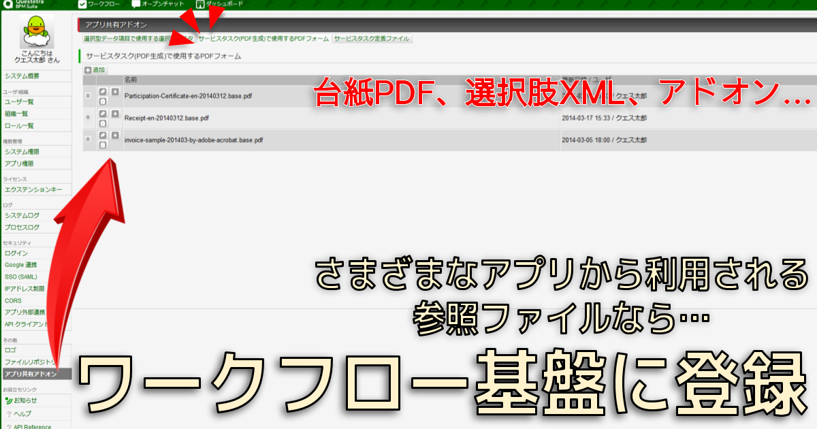Open ワークフロー in the top bar
This screenshot has width=817, height=429.
[99, 4]
